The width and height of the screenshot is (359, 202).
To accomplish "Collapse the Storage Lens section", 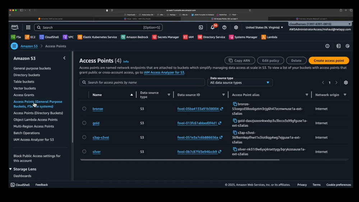I will (x=10, y=169).
